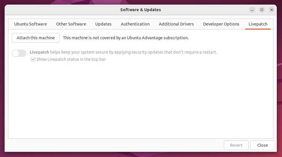Viewport: 282px width, 157px height.
Task: Maximize the Software & Updates window
Action: point(262,10)
